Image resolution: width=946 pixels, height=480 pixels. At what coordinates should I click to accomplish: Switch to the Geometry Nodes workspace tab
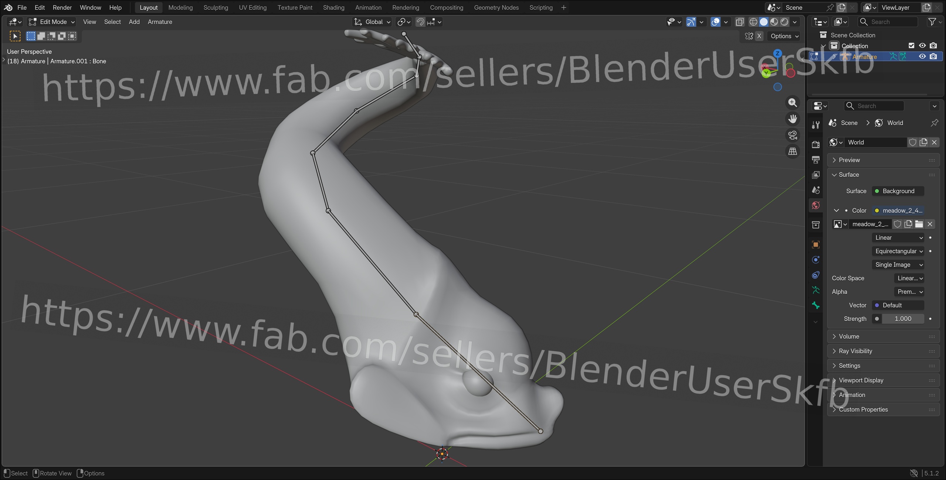click(x=496, y=7)
